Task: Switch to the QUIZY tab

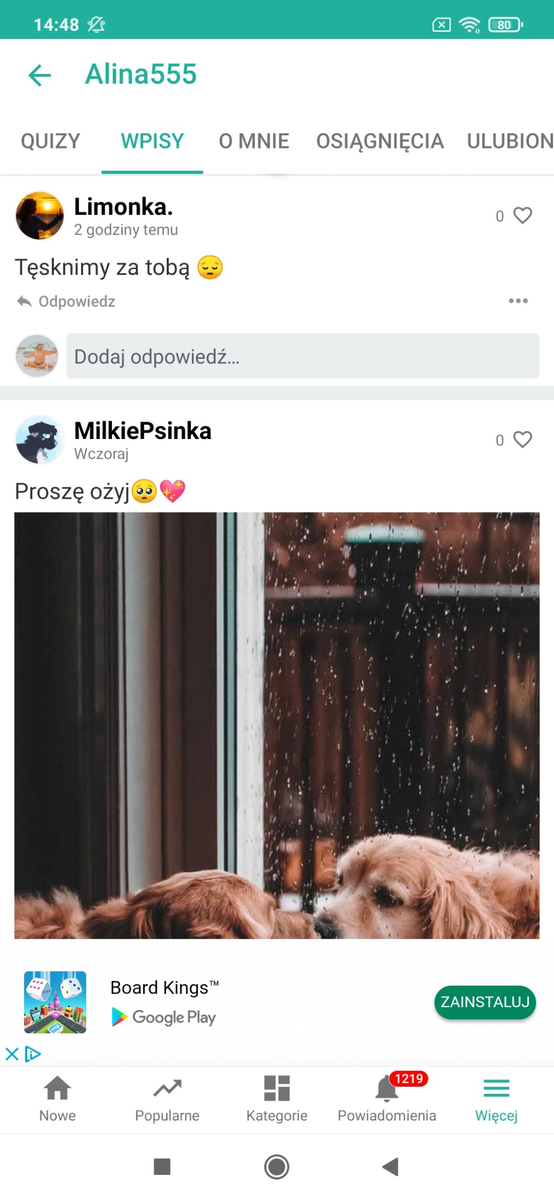Action: click(51, 142)
